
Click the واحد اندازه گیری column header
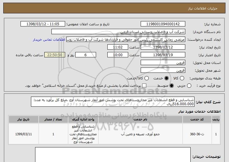[x=83, y=119]
